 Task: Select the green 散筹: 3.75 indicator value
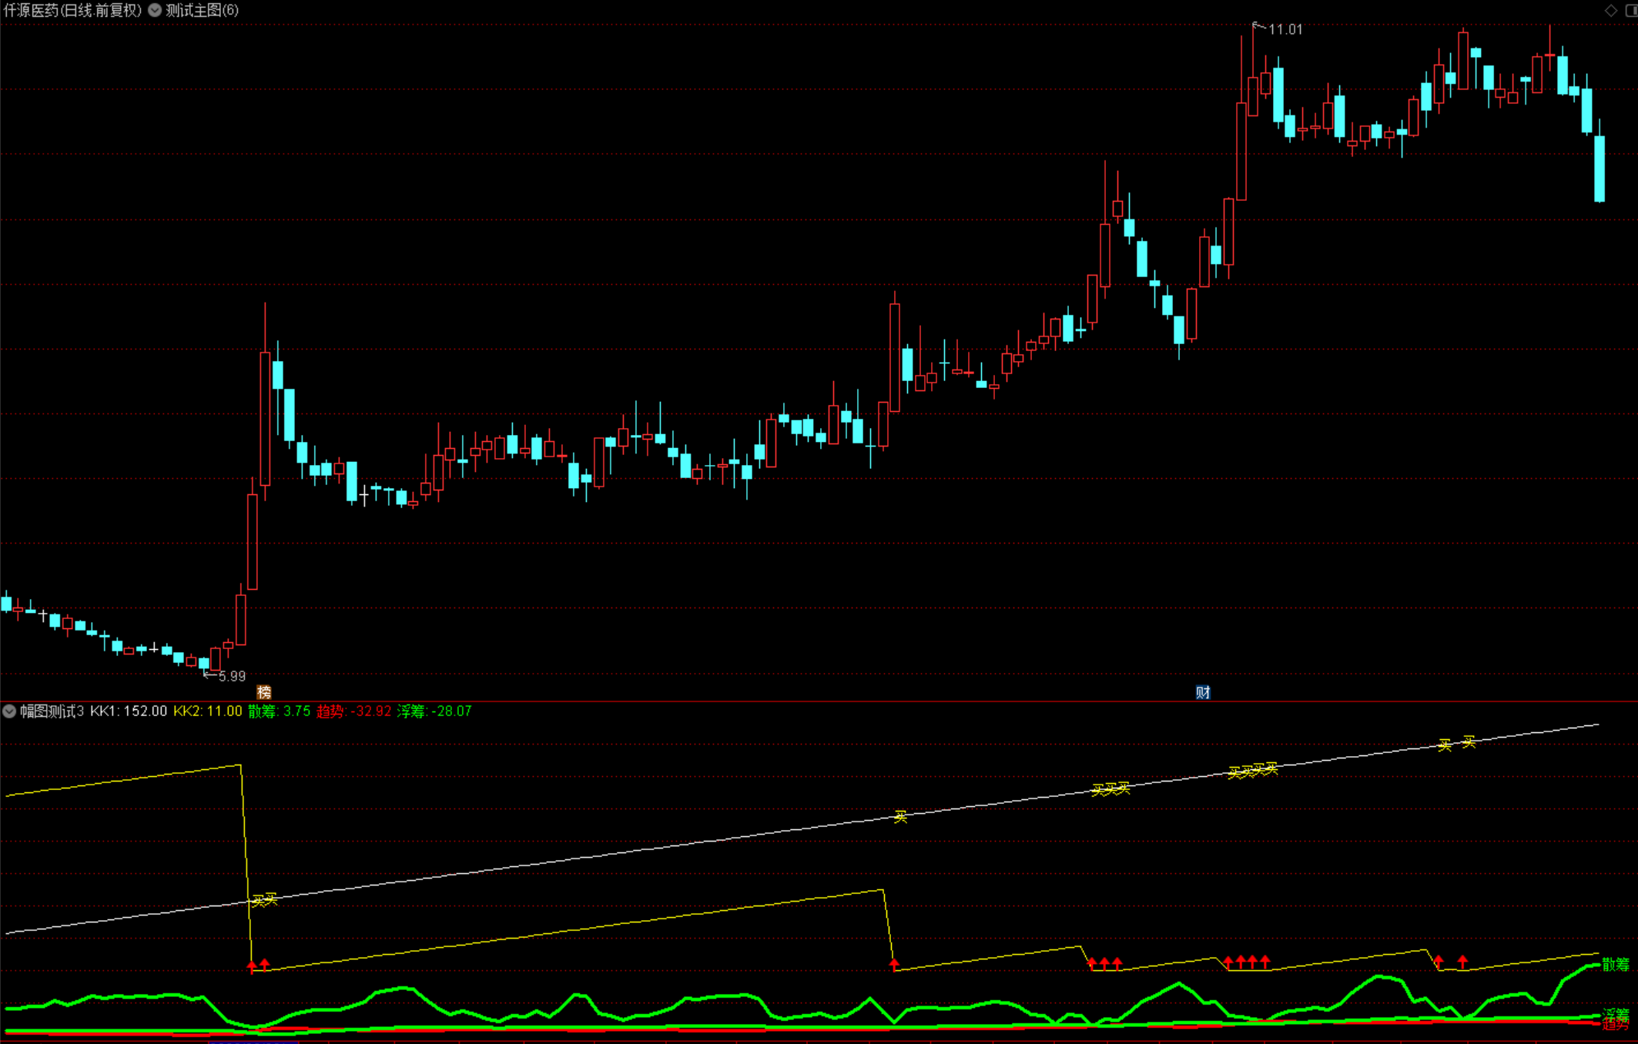pyautogui.click(x=279, y=711)
